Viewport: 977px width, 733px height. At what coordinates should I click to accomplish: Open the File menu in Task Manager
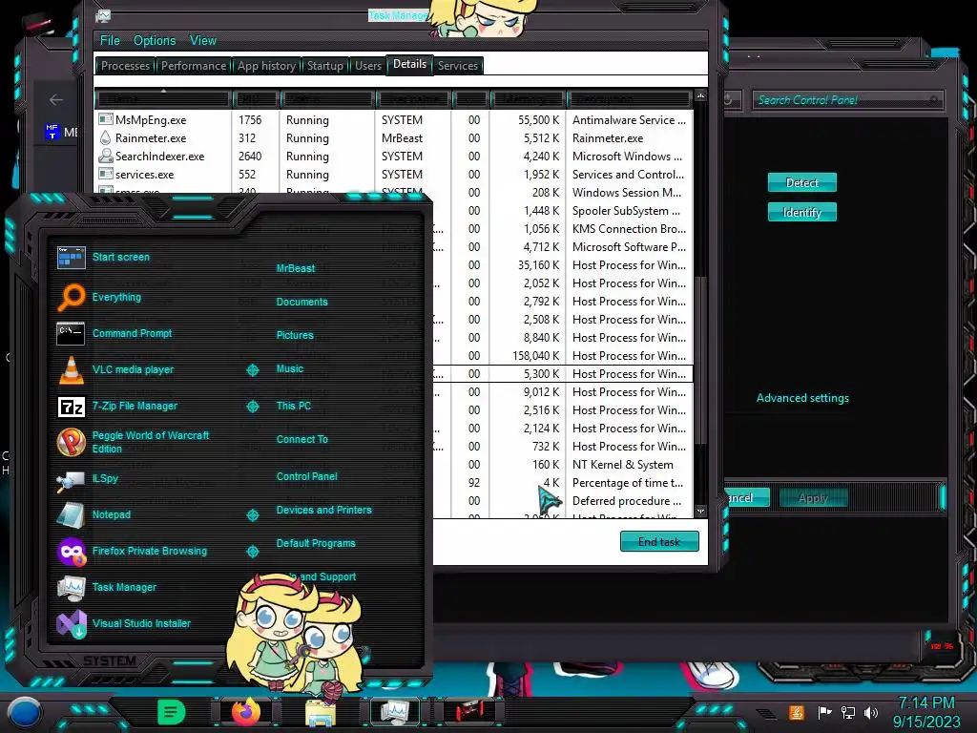pos(110,40)
